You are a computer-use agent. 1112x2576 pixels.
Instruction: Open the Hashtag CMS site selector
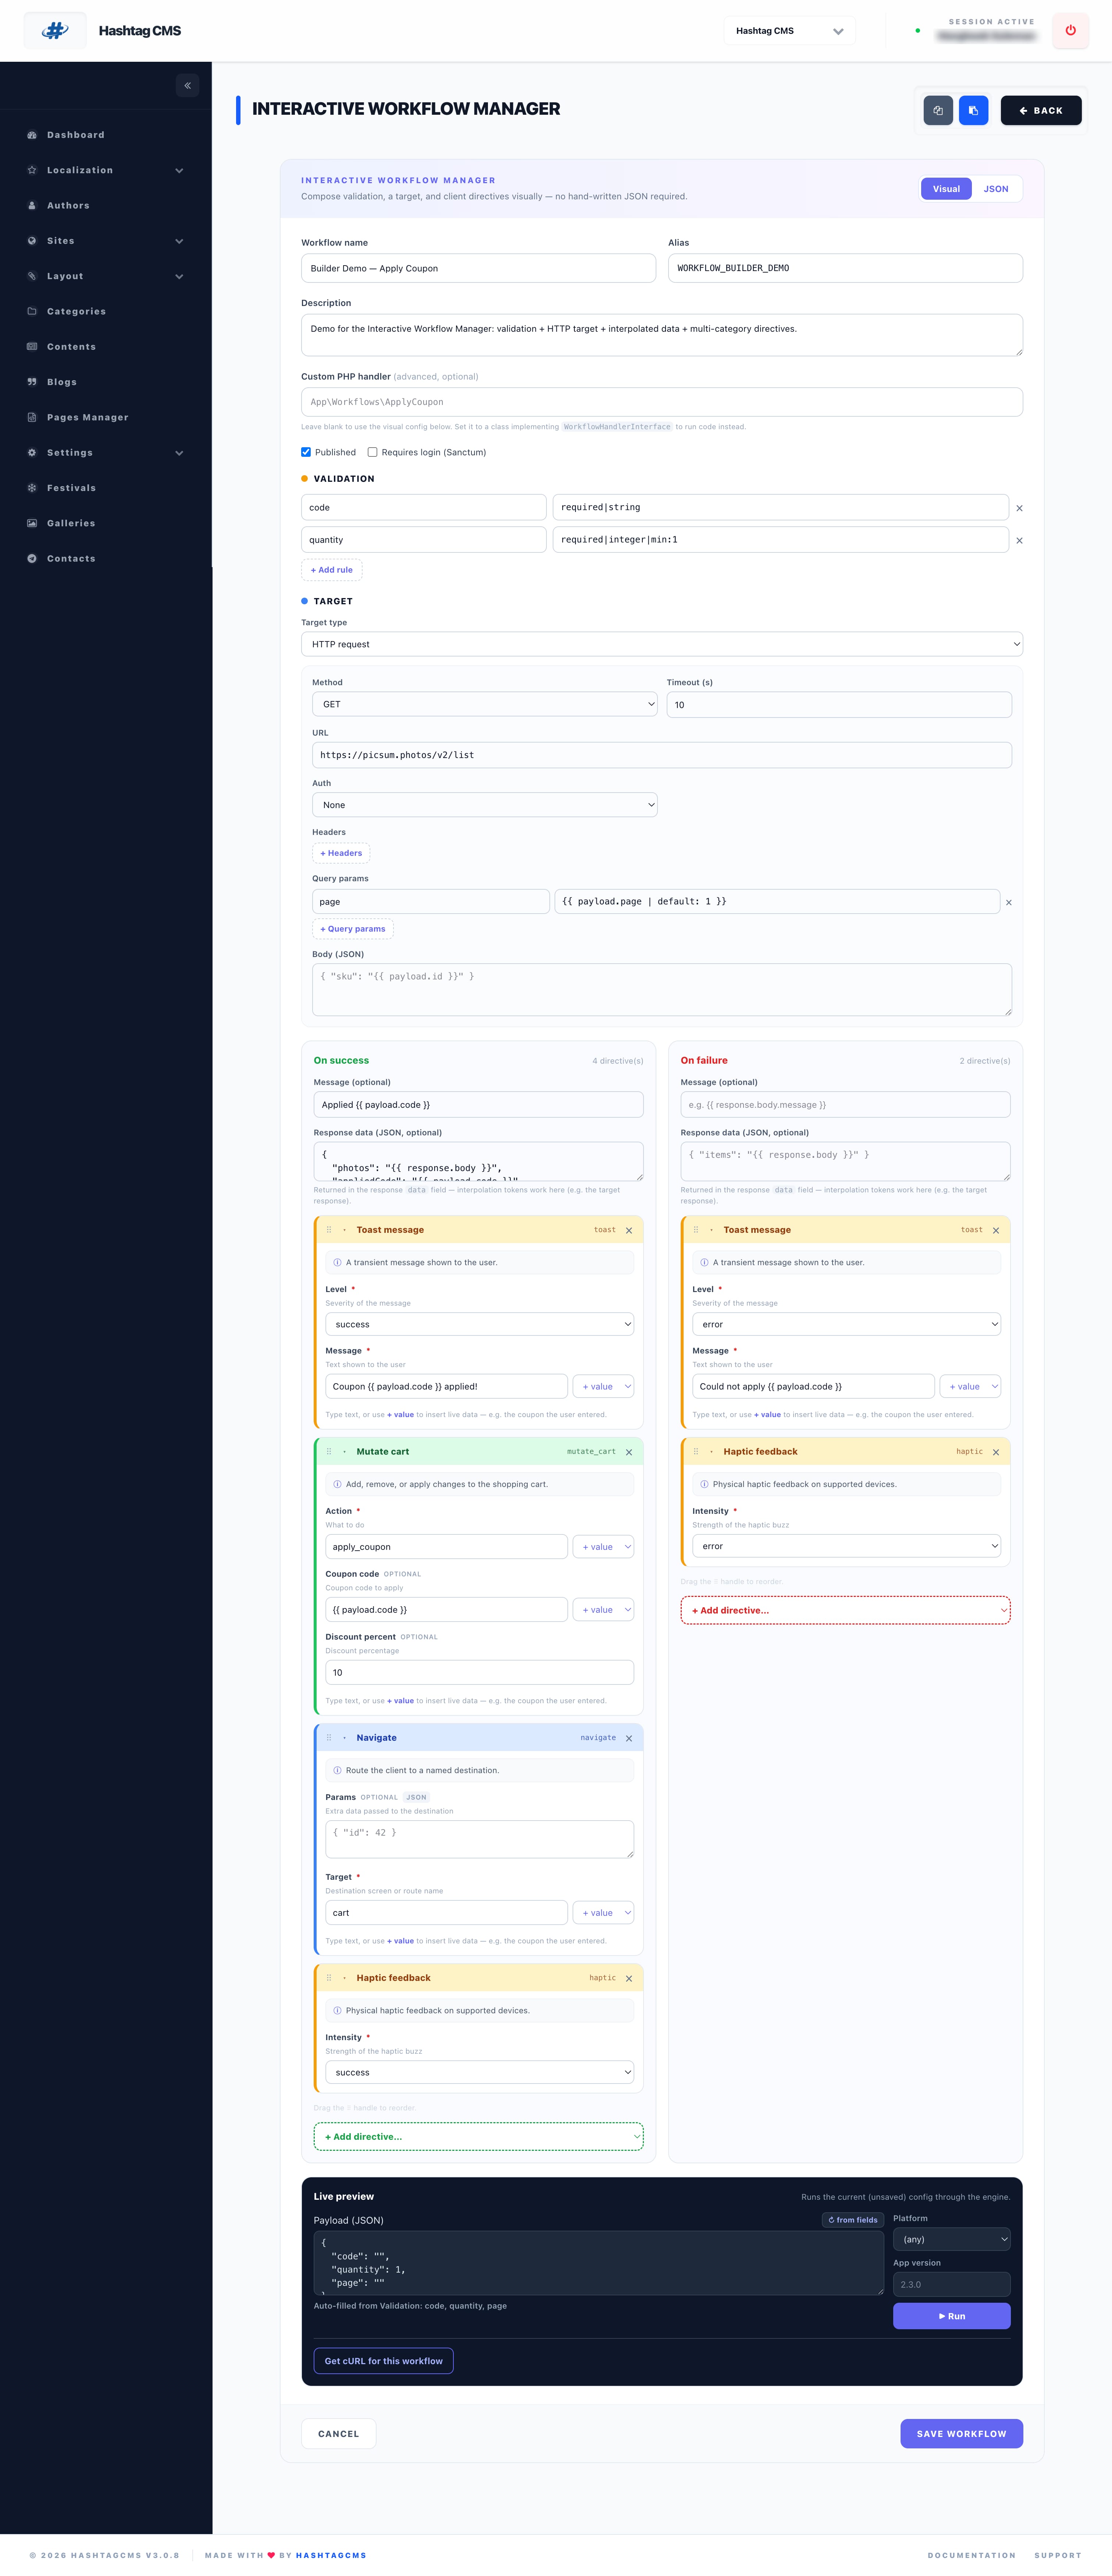[789, 31]
